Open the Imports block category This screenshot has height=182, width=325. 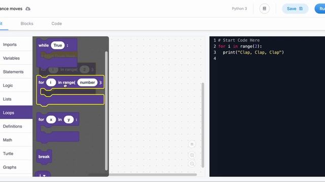(16, 44)
